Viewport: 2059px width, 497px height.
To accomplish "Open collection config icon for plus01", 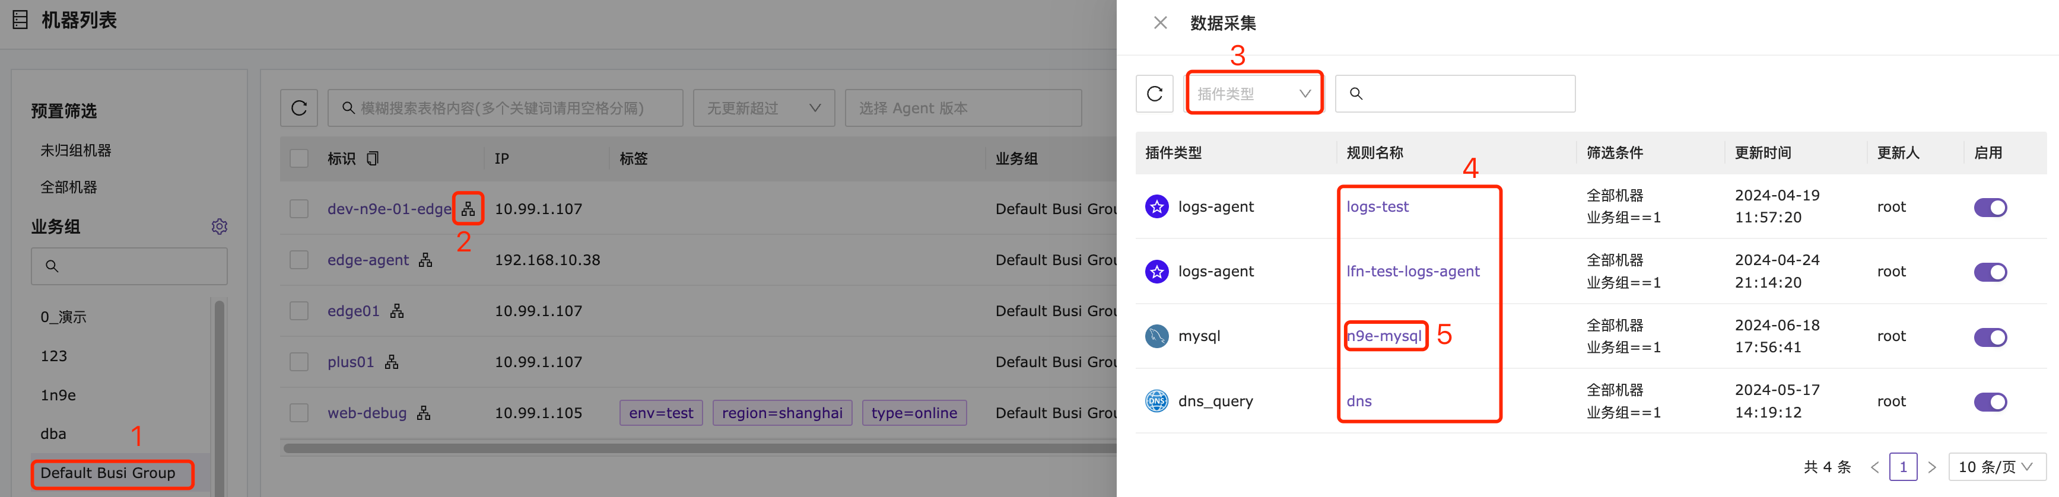I will 391,362.
